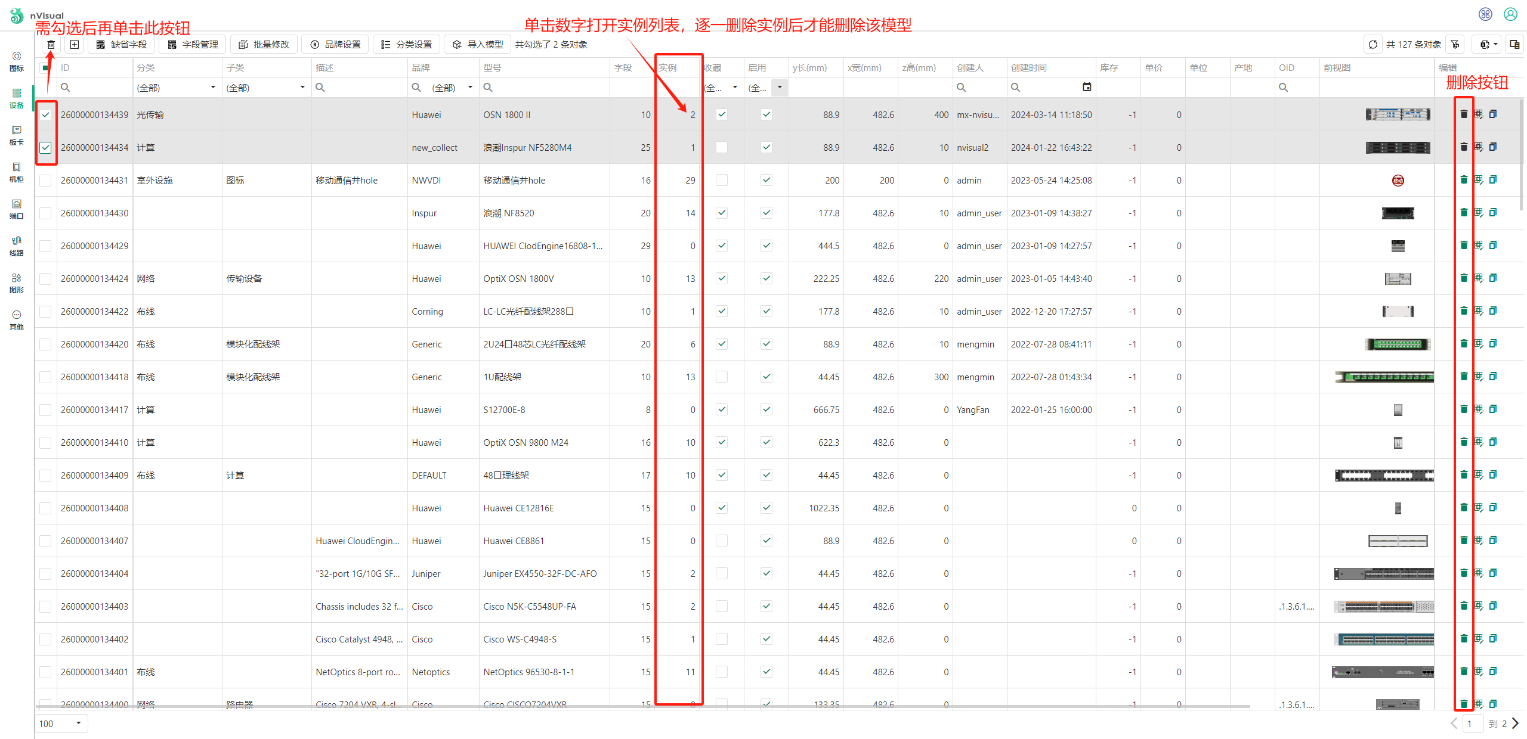The image size is (1527, 739).
Task: Uncheck the row checkbox for 26000000134439
Action: pos(46,114)
